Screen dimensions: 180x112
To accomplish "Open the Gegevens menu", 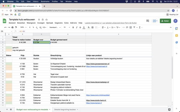I will pos(58,23).
